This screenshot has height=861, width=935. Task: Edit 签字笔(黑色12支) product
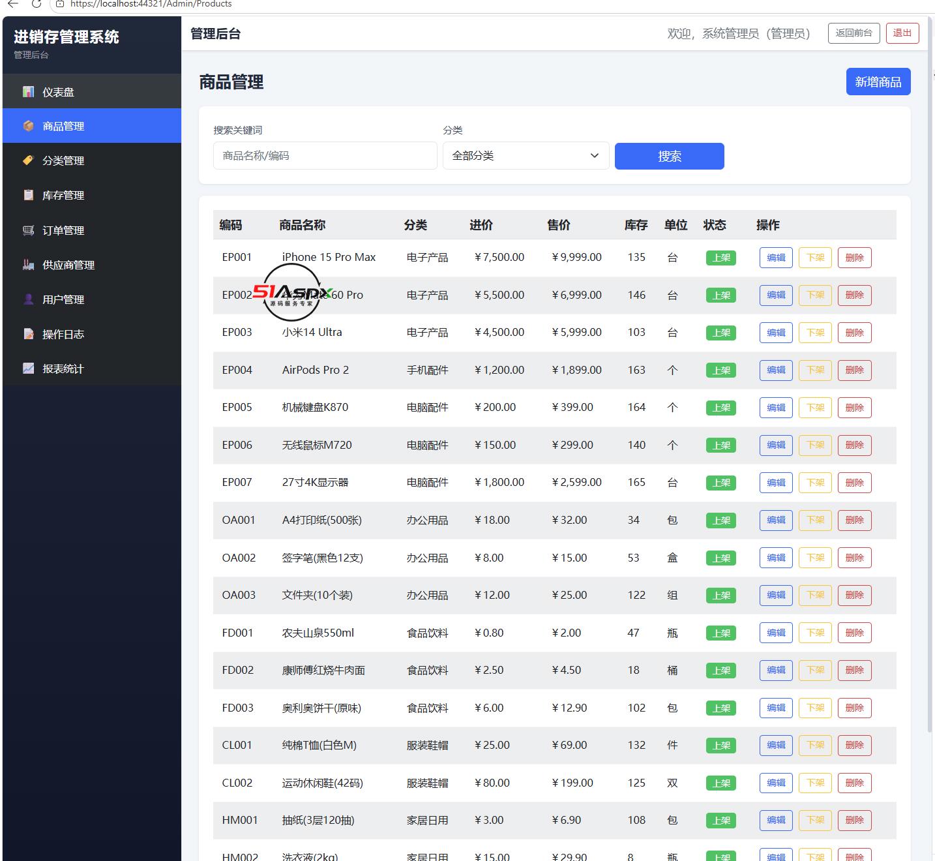point(776,558)
